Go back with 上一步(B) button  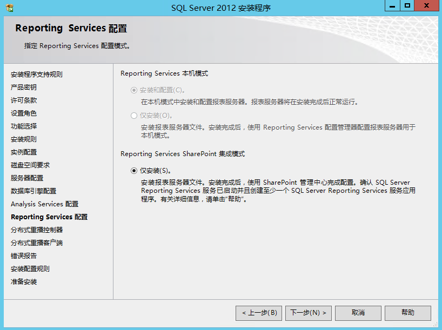tap(259, 313)
